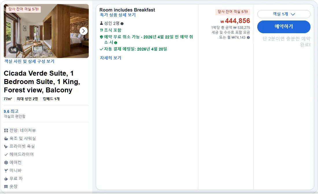The image size is (318, 194).
Task: Click the air conditioning icon
Action: tap(6, 163)
